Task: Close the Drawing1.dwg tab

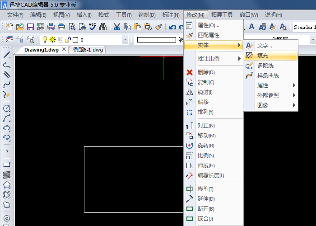Action: coord(64,49)
